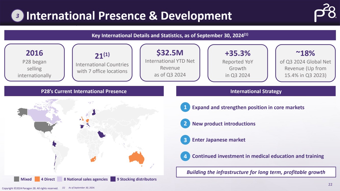The height and width of the screenshot is (191, 340).
Task: Select New Zealand on the world map
Action: (152, 166)
